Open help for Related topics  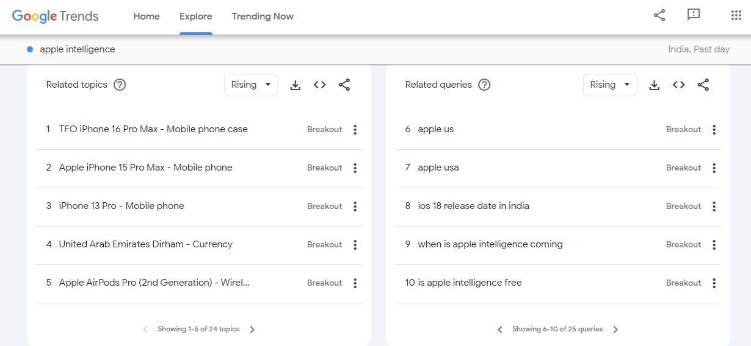(x=120, y=85)
